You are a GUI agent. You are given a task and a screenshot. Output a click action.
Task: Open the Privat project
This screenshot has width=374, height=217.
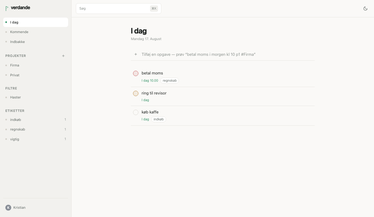(x=36, y=75)
